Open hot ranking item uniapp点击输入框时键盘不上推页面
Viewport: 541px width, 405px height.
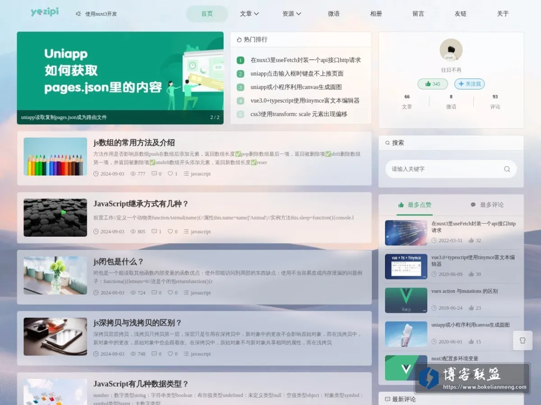pyautogui.click(x=297, y=74)
